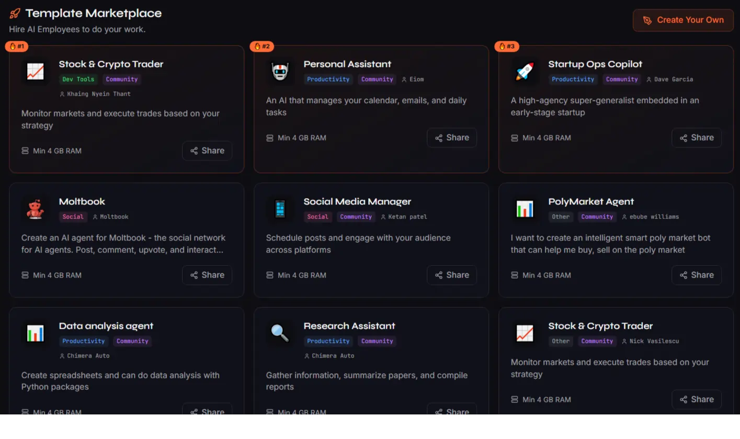This screenshot has height=439, width=740.
Task: Click the Dev Tools tag on Stock & Crypto Trader
Action: tap(78, 79)
